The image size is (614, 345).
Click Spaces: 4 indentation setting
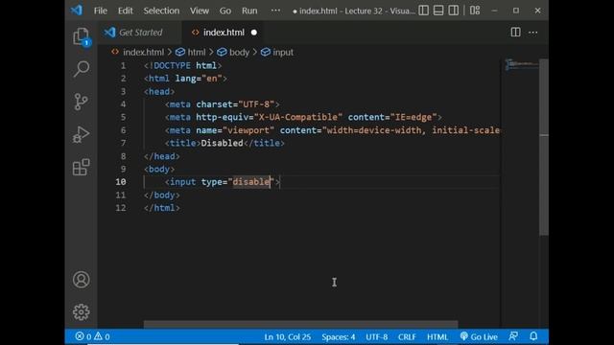[x=339, y=336]
